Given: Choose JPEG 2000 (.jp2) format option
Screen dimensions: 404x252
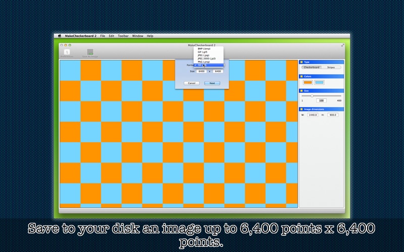Looking at the screenshot, I should pyautogui.click(x=209, y=58).
